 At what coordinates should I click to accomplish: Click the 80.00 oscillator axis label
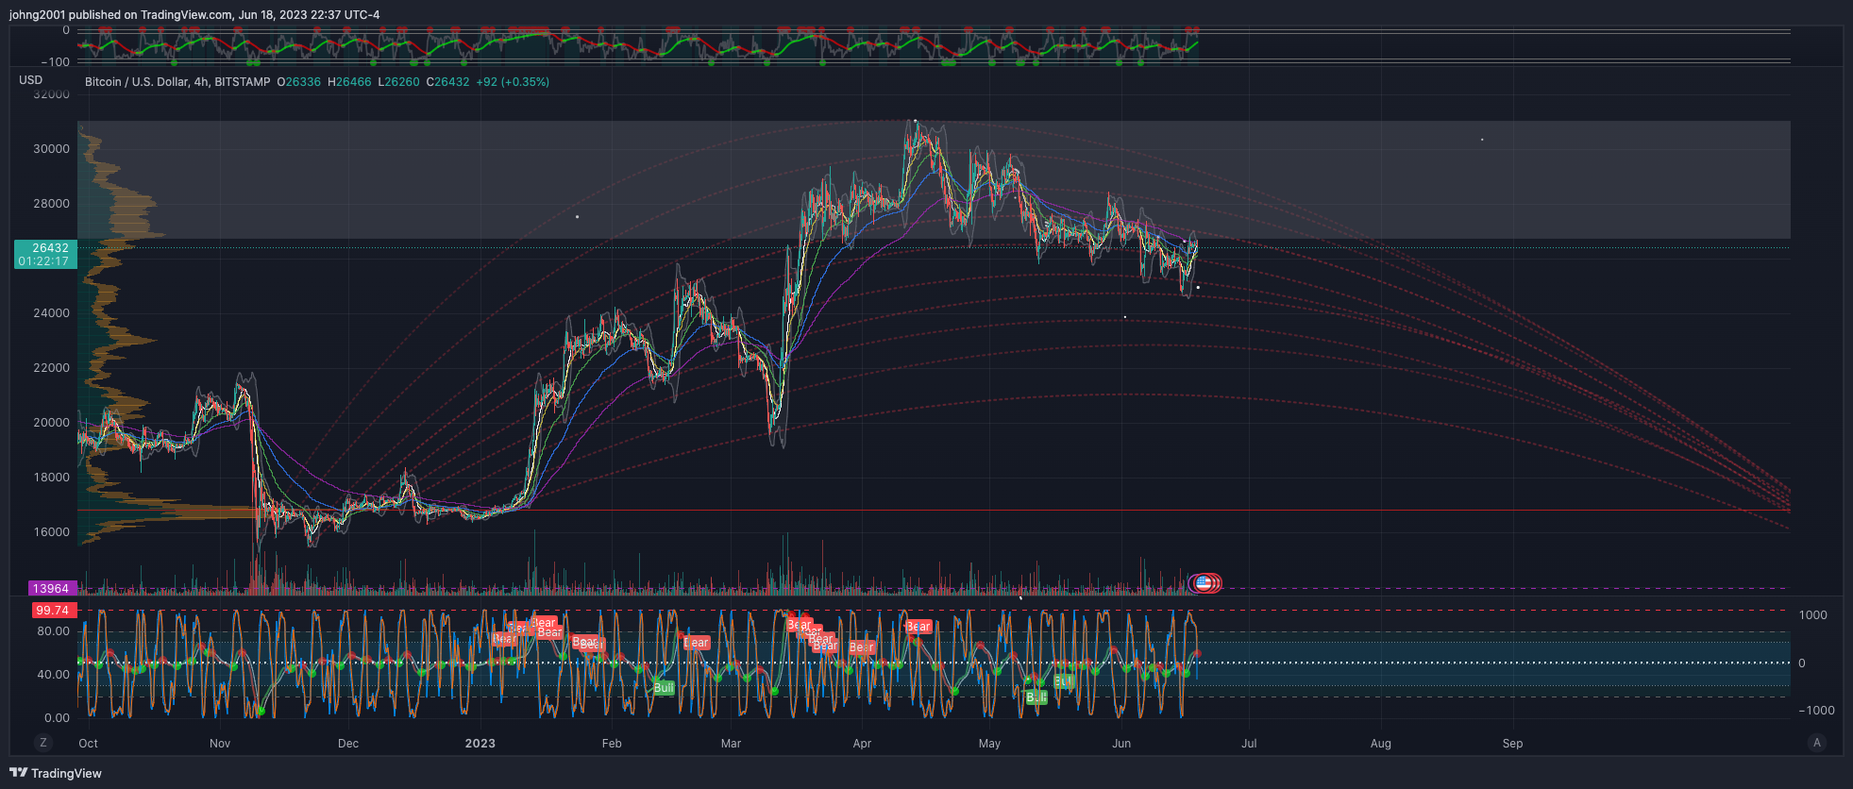pyautogui.click(x=54, y=631)
